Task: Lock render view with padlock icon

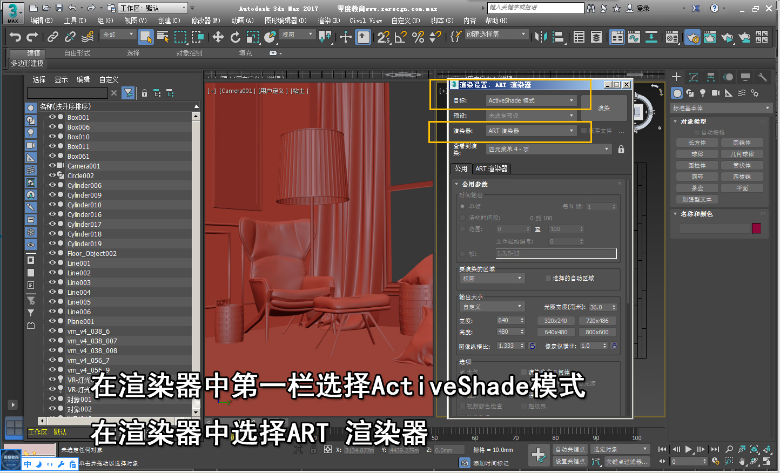Action: 621,149
